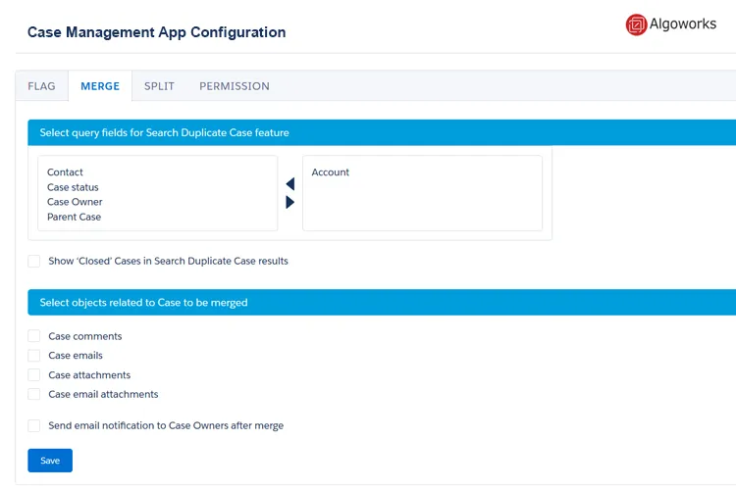The image size is (736, 490).
Task: Click the Select query fields section header
Action: (382, 132)
